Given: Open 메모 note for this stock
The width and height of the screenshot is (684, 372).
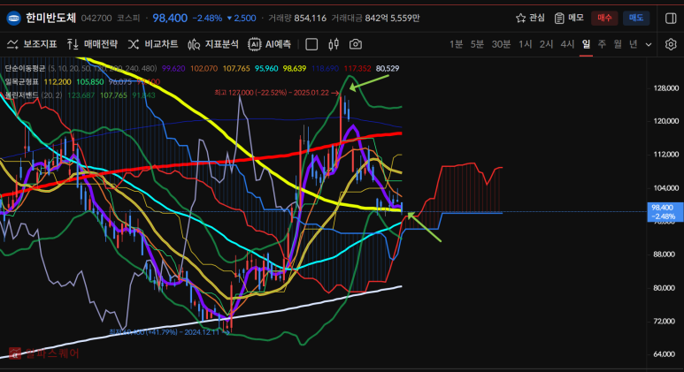Looking at the screenshot, I should click(x=569, y=18).
